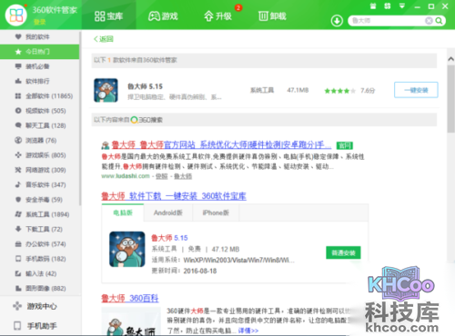The image size is (455, 336).
Task: Open 聊天工具 (128) chat bubble icon
Action: (x=18, y=125)
